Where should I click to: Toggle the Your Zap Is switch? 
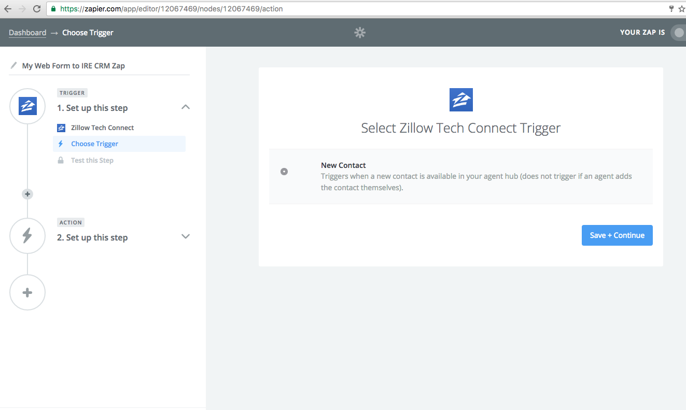click(678, 33)
